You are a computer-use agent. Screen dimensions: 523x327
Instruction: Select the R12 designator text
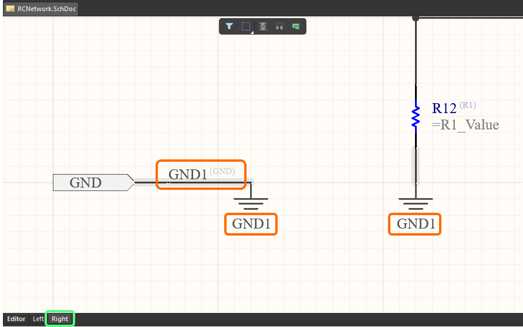point(444,108)
